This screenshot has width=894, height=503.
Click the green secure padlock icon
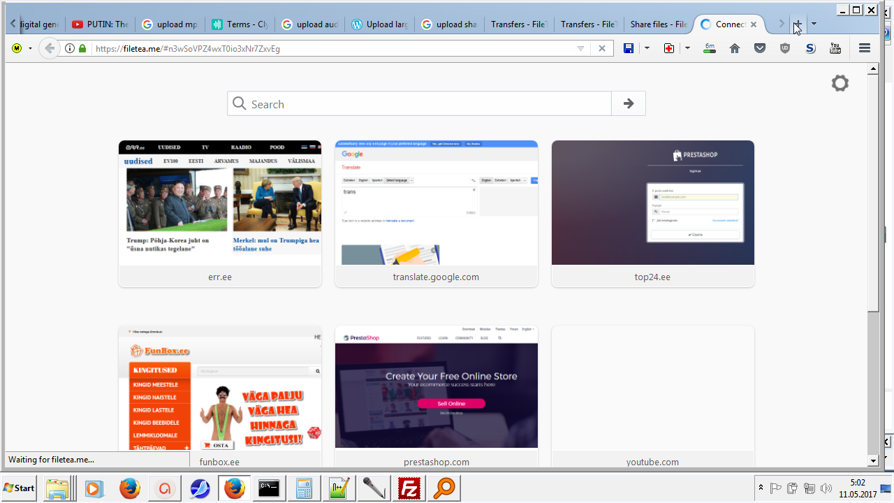82,48
